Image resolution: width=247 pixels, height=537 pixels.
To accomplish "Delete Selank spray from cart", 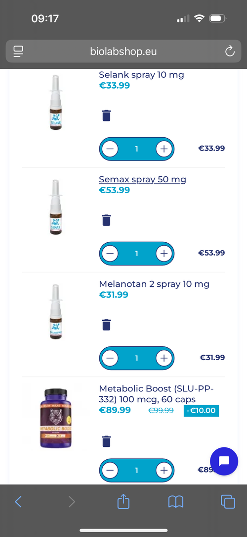I will [x=107, y=115].
